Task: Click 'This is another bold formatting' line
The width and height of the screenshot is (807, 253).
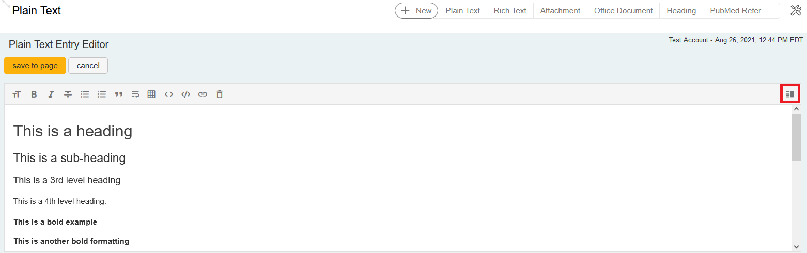Action: click(71, 241)
